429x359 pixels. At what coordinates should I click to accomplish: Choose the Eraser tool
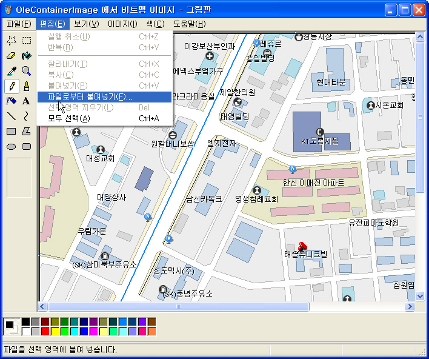pos(12,56)
